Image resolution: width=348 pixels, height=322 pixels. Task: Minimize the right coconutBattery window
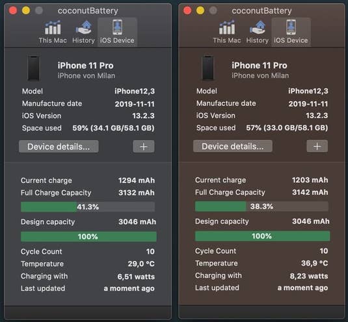(x=200, y=10)
